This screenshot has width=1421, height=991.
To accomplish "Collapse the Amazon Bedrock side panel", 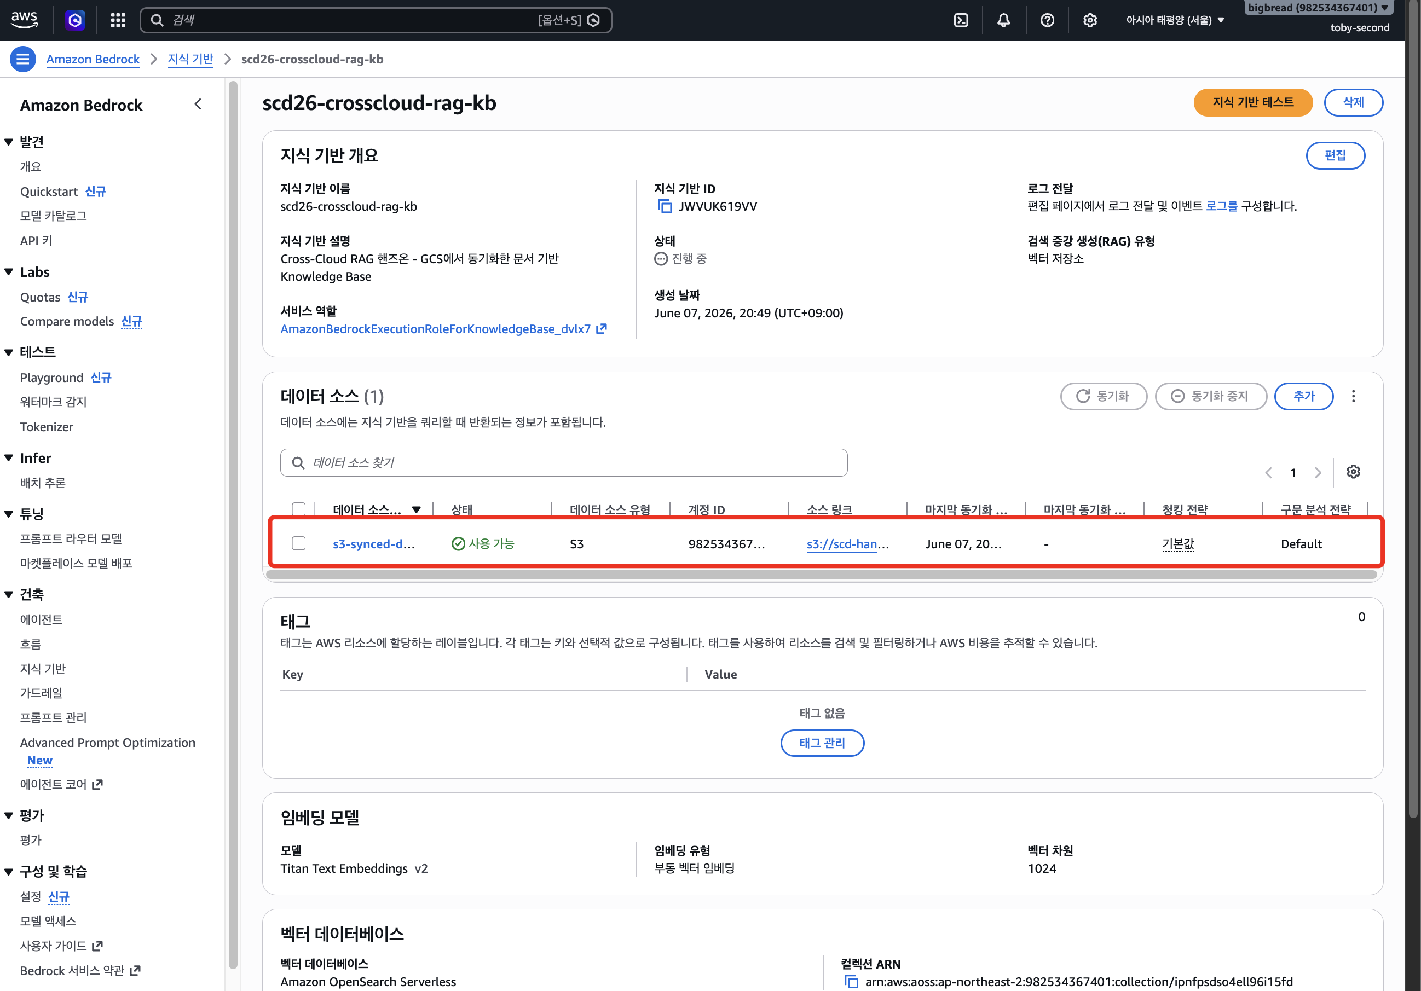I will [x=198, y=105].
